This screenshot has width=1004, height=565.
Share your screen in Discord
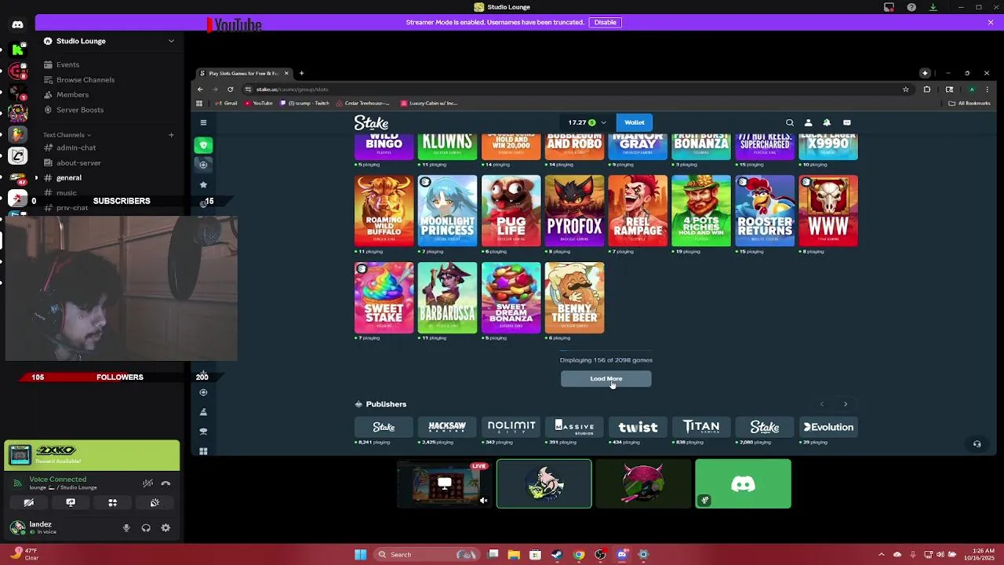71,503
